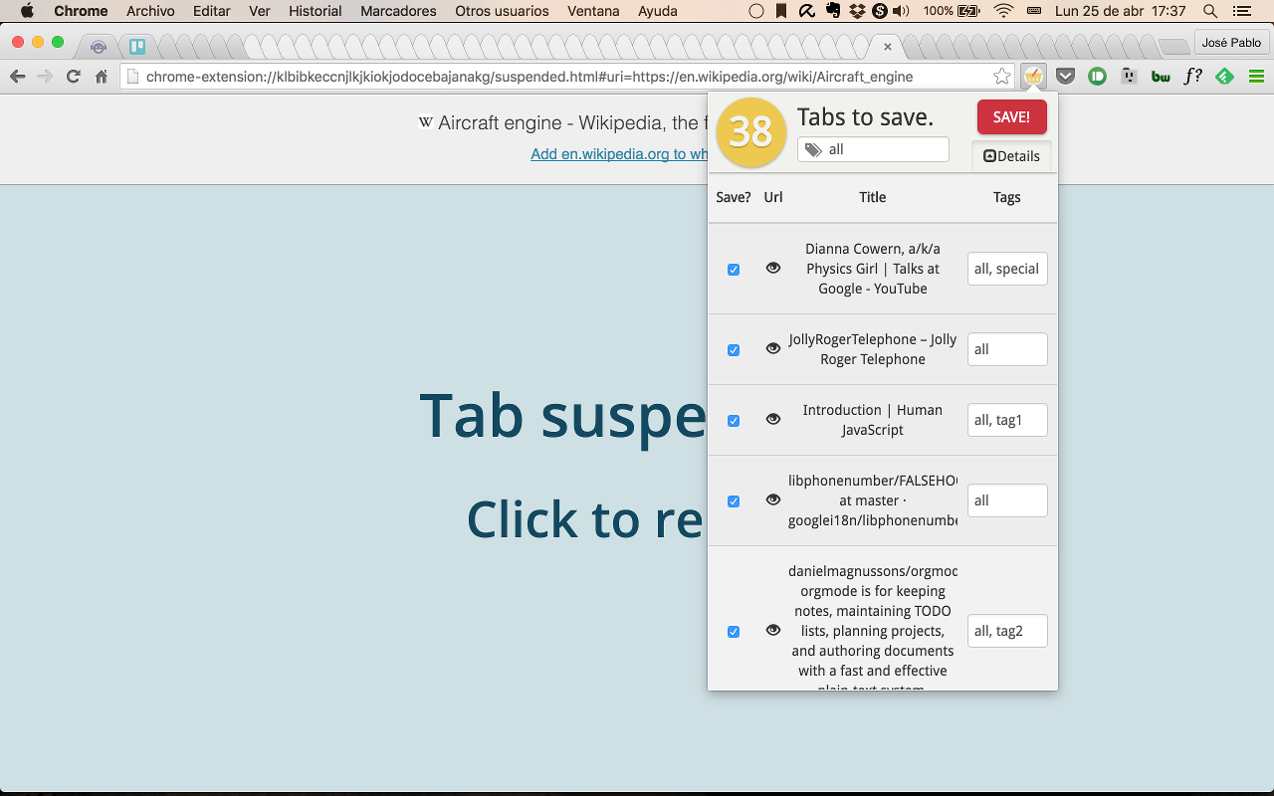The image size is (1274, 796).
Task: Show URL via eye for orgmode row
Action: [773, 630]
